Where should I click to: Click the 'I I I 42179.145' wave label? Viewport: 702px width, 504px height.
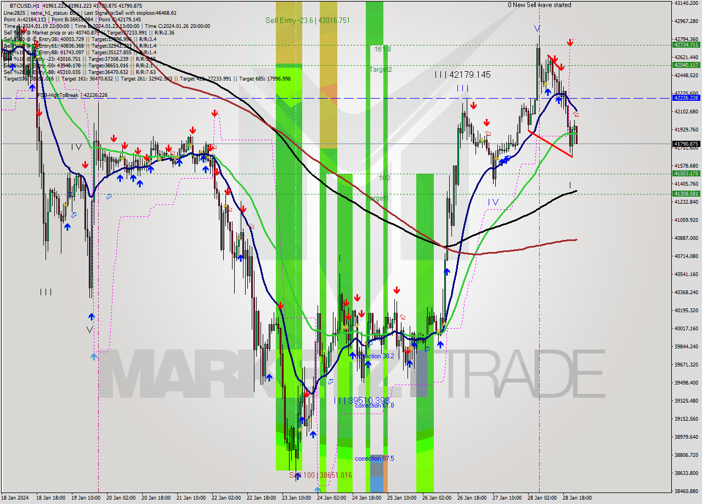(x=462, y=75)
